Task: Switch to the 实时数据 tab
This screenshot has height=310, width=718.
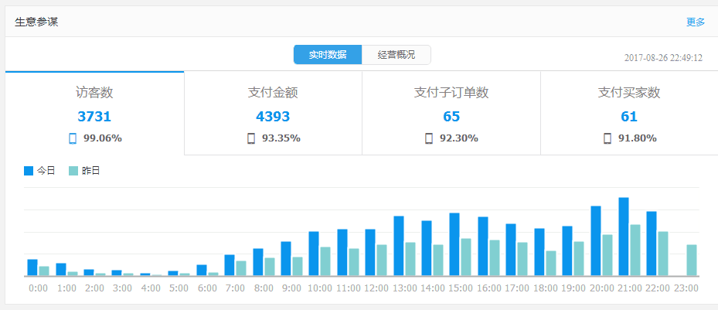Action: 328,55
